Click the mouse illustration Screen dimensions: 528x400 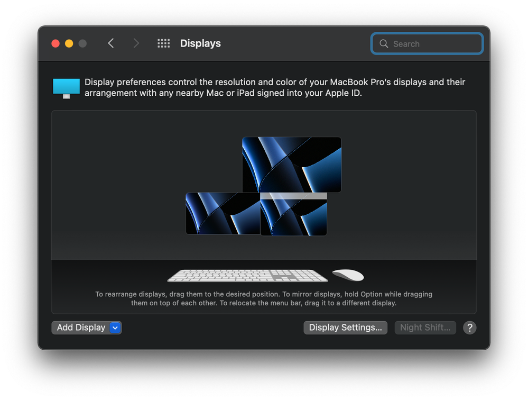click(348, 275)
